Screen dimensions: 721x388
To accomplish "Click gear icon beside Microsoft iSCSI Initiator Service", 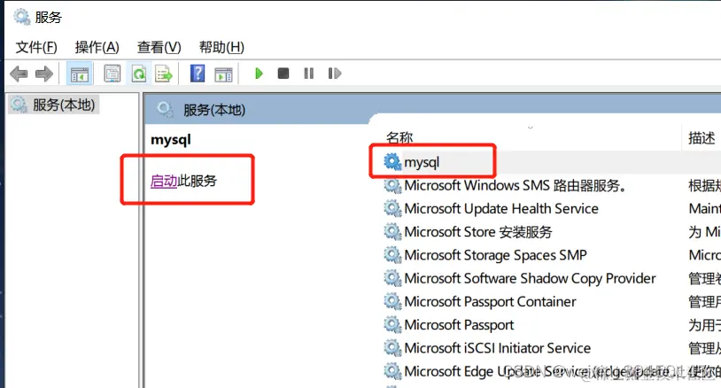I will [x=392, y=348].
